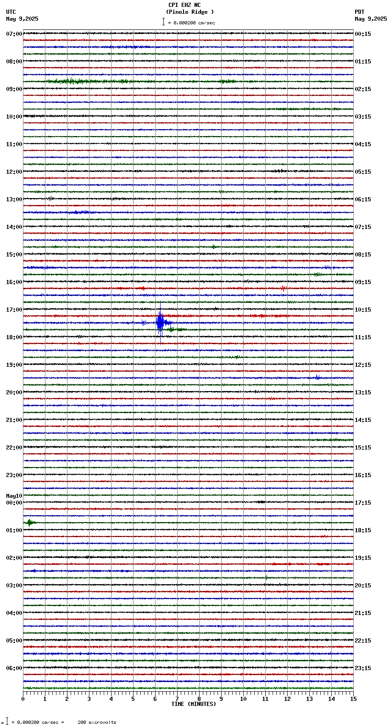The height and width of the screenshot is (728, 390).
Task: Click the '00:15' PDT time label
Action: click(363, 34)
